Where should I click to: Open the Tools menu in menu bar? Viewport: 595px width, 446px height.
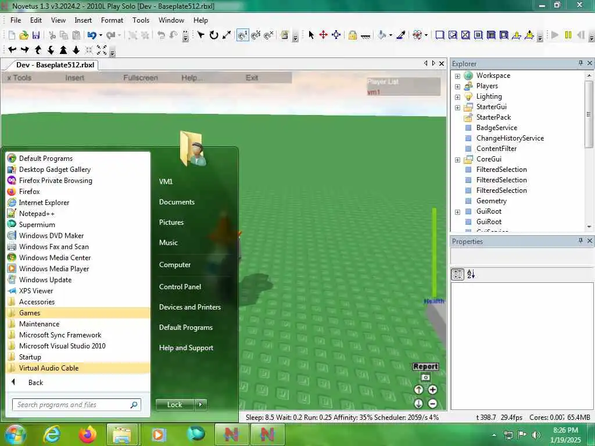point(141,20)
